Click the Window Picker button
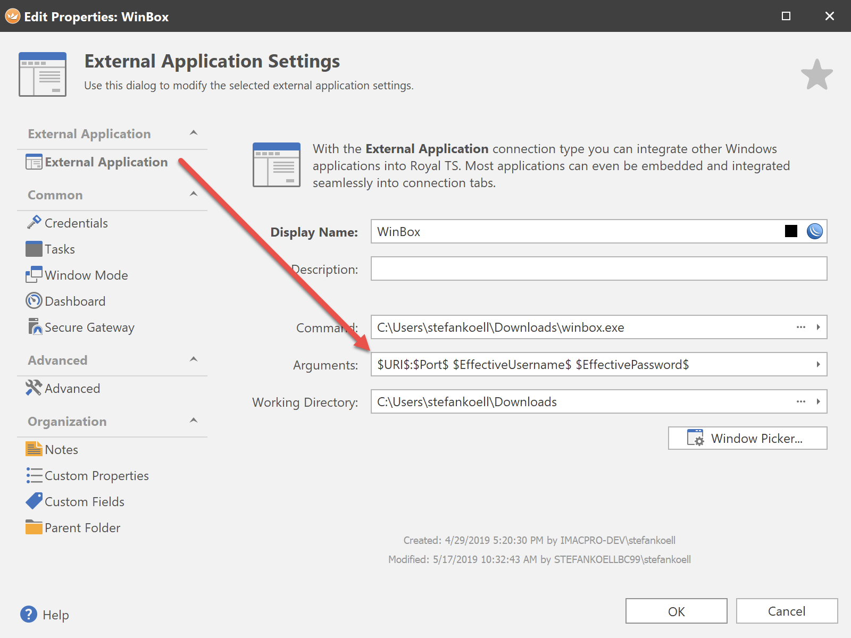The width and height of the screenshot is (851, 638). coord(747,439)
